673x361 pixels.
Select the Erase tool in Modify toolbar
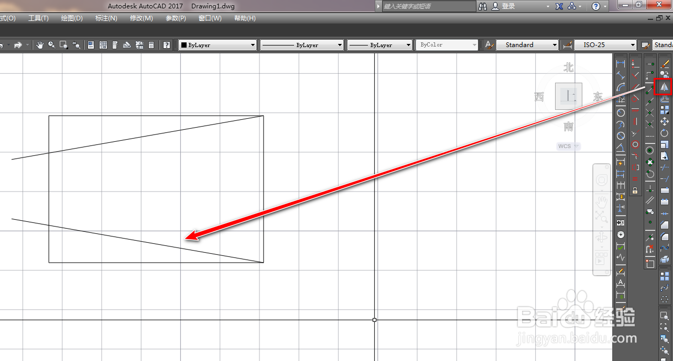click(x=665, y=63)
